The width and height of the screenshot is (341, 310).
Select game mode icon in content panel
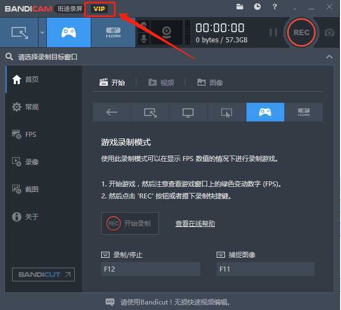click(265, 112)
